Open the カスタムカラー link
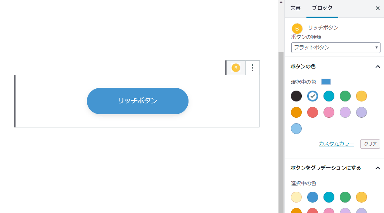Screen dimensions: 384x213 point(336,144)
